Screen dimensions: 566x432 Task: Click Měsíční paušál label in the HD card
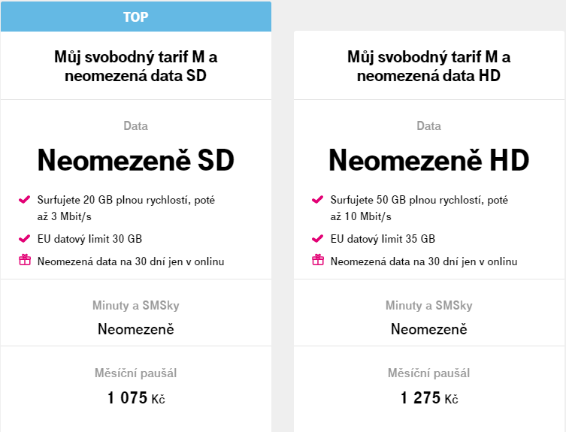click(428, 373)
